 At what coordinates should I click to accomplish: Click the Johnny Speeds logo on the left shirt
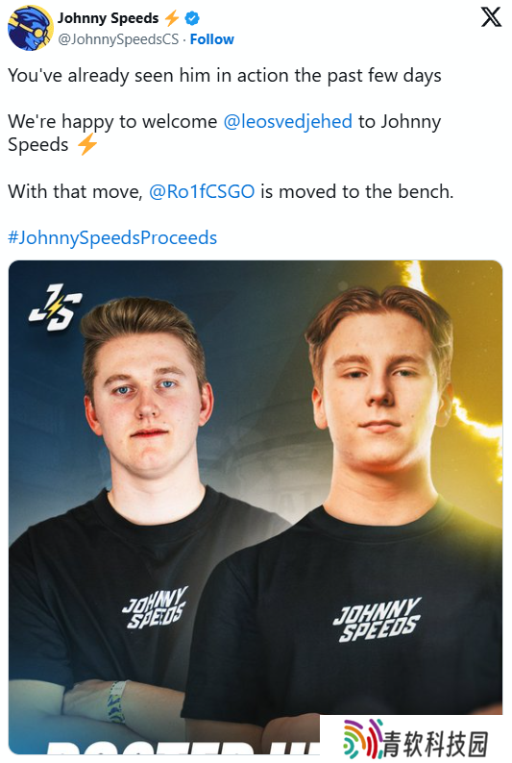point(154,607)
